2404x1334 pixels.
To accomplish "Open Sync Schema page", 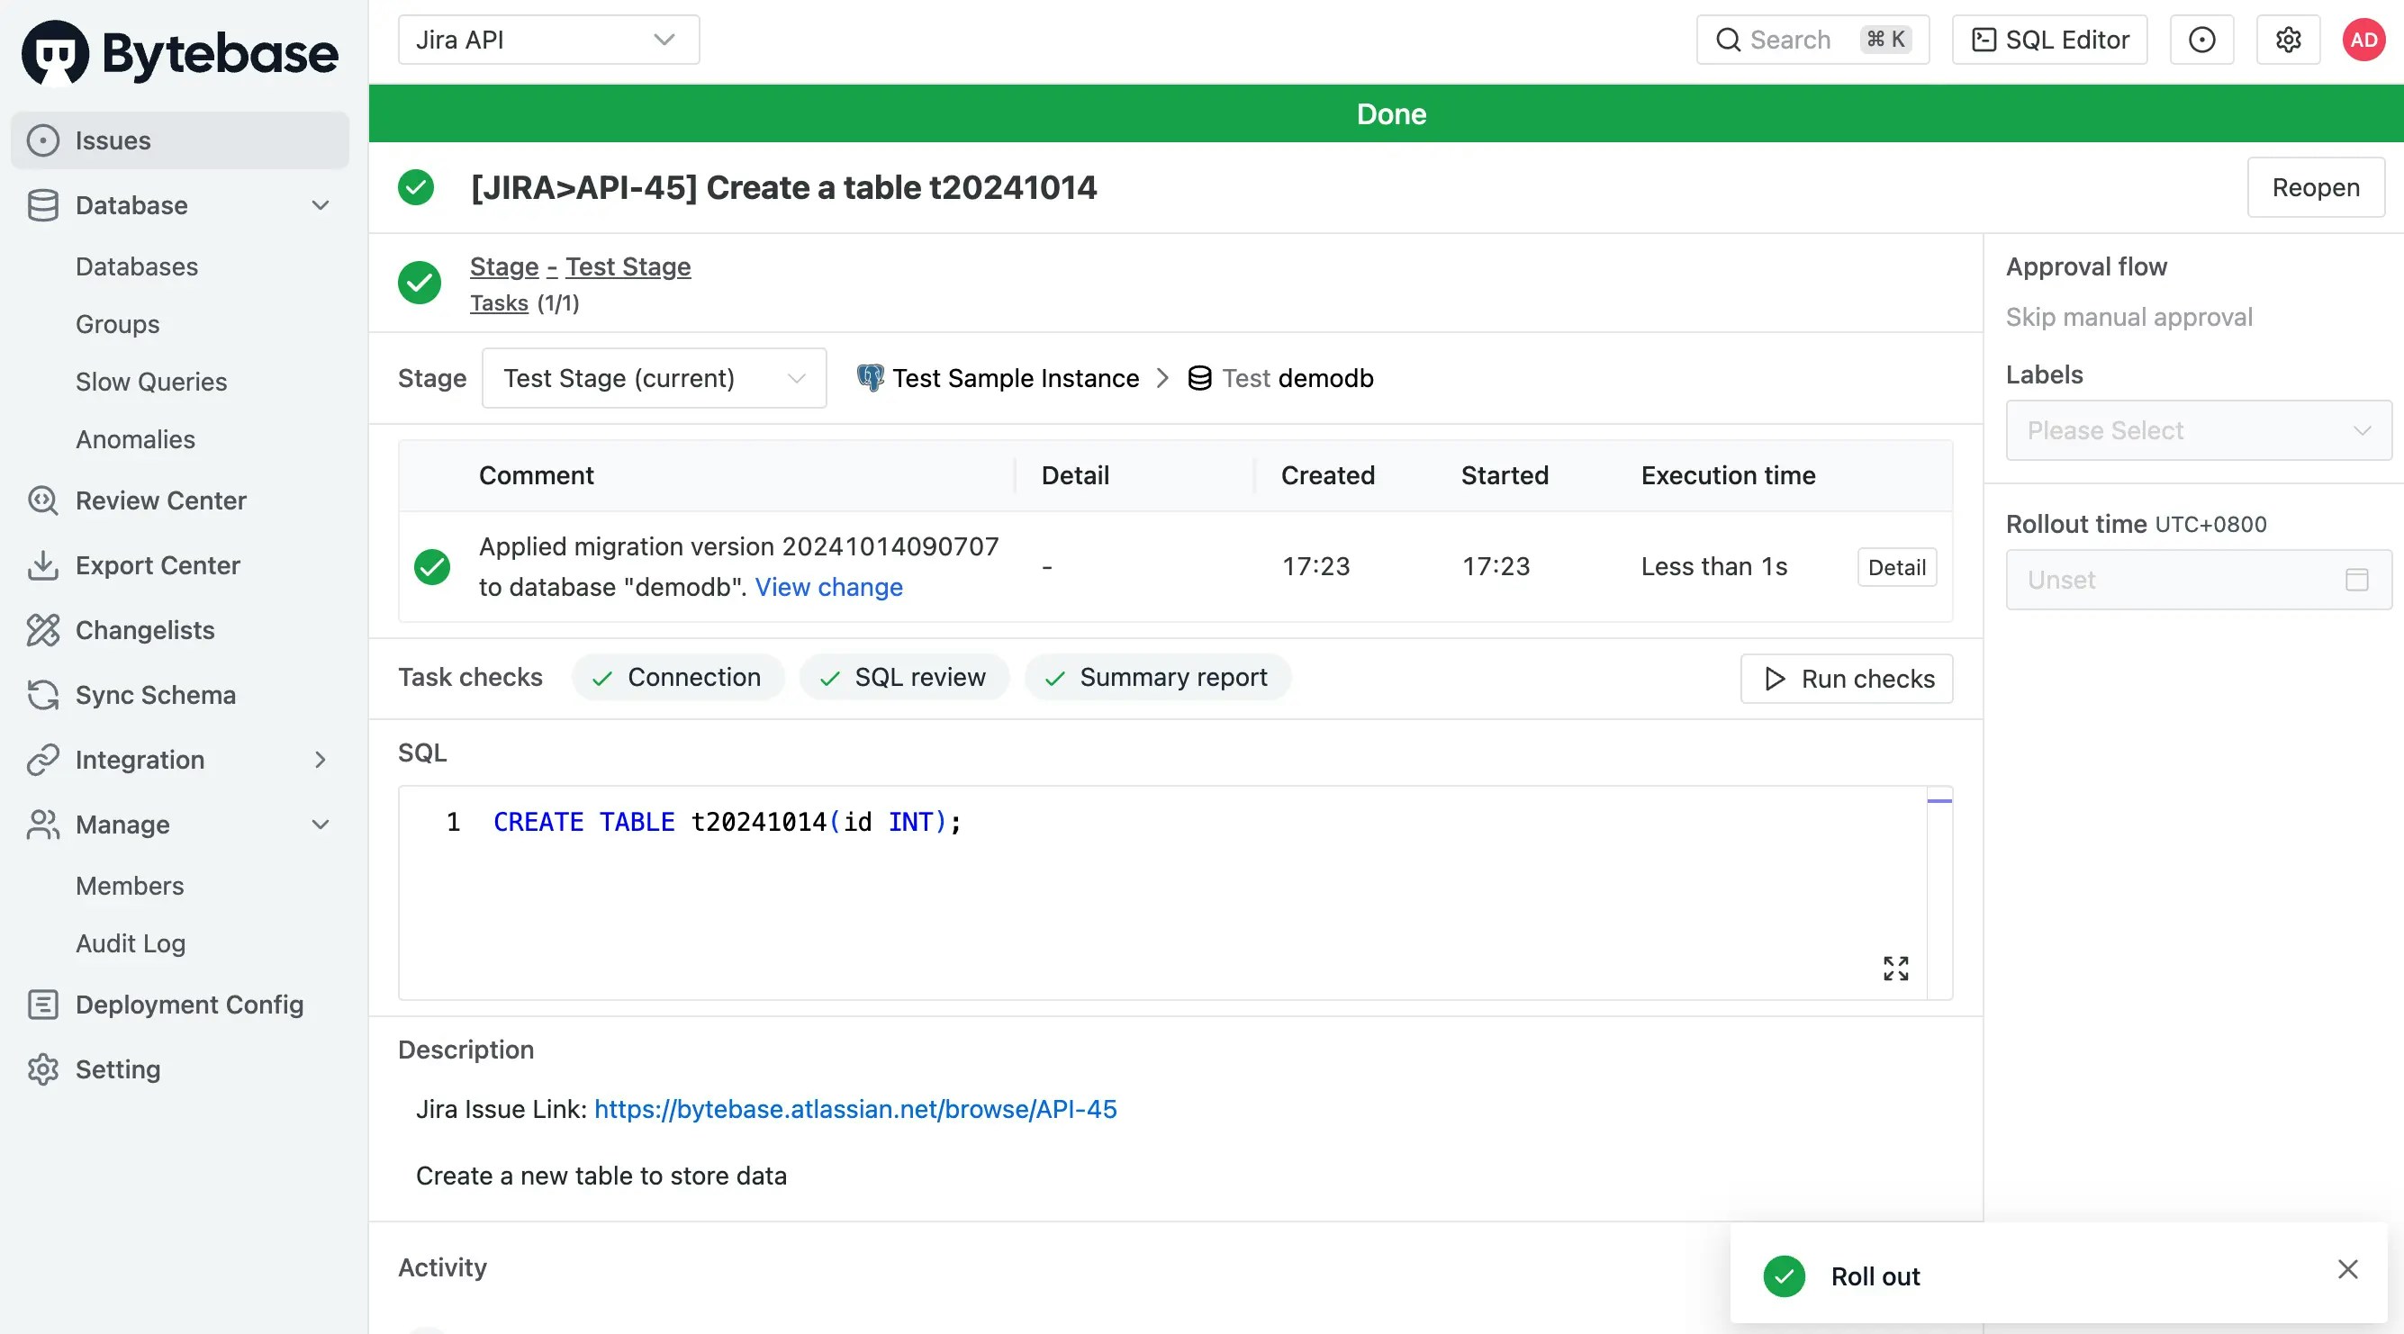I will (155, 695).
